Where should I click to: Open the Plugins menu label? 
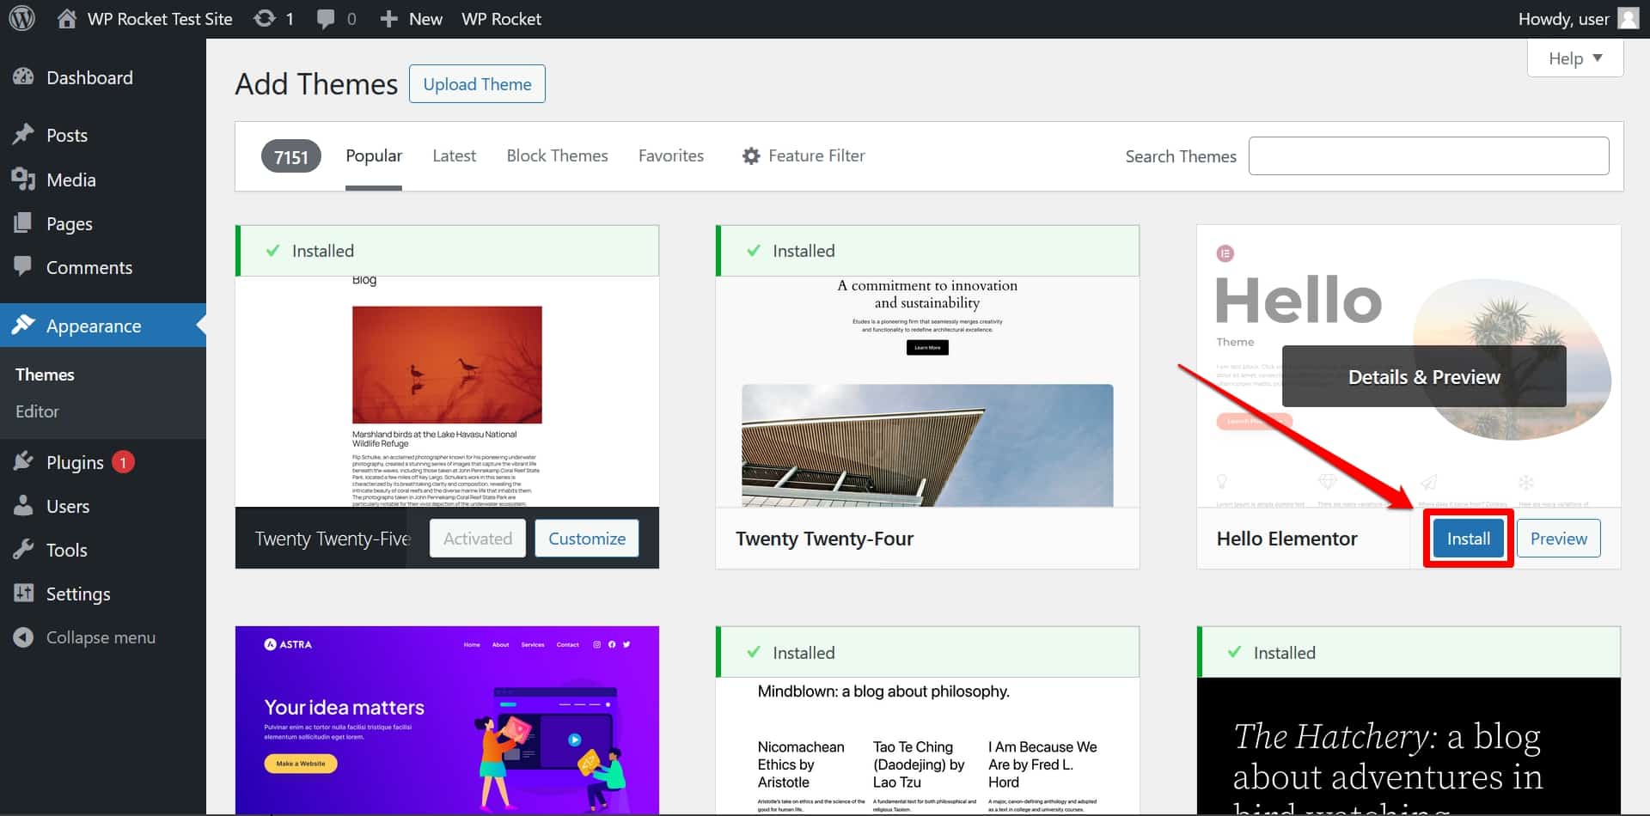pyautogui.click(x=75, y=462)
